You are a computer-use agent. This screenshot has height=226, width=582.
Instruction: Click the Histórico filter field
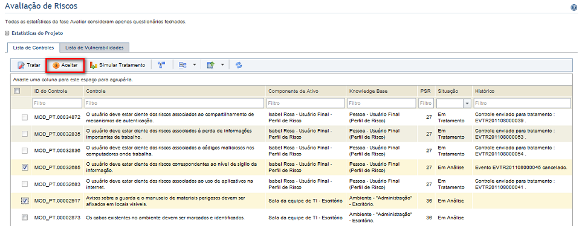[522, 103]
